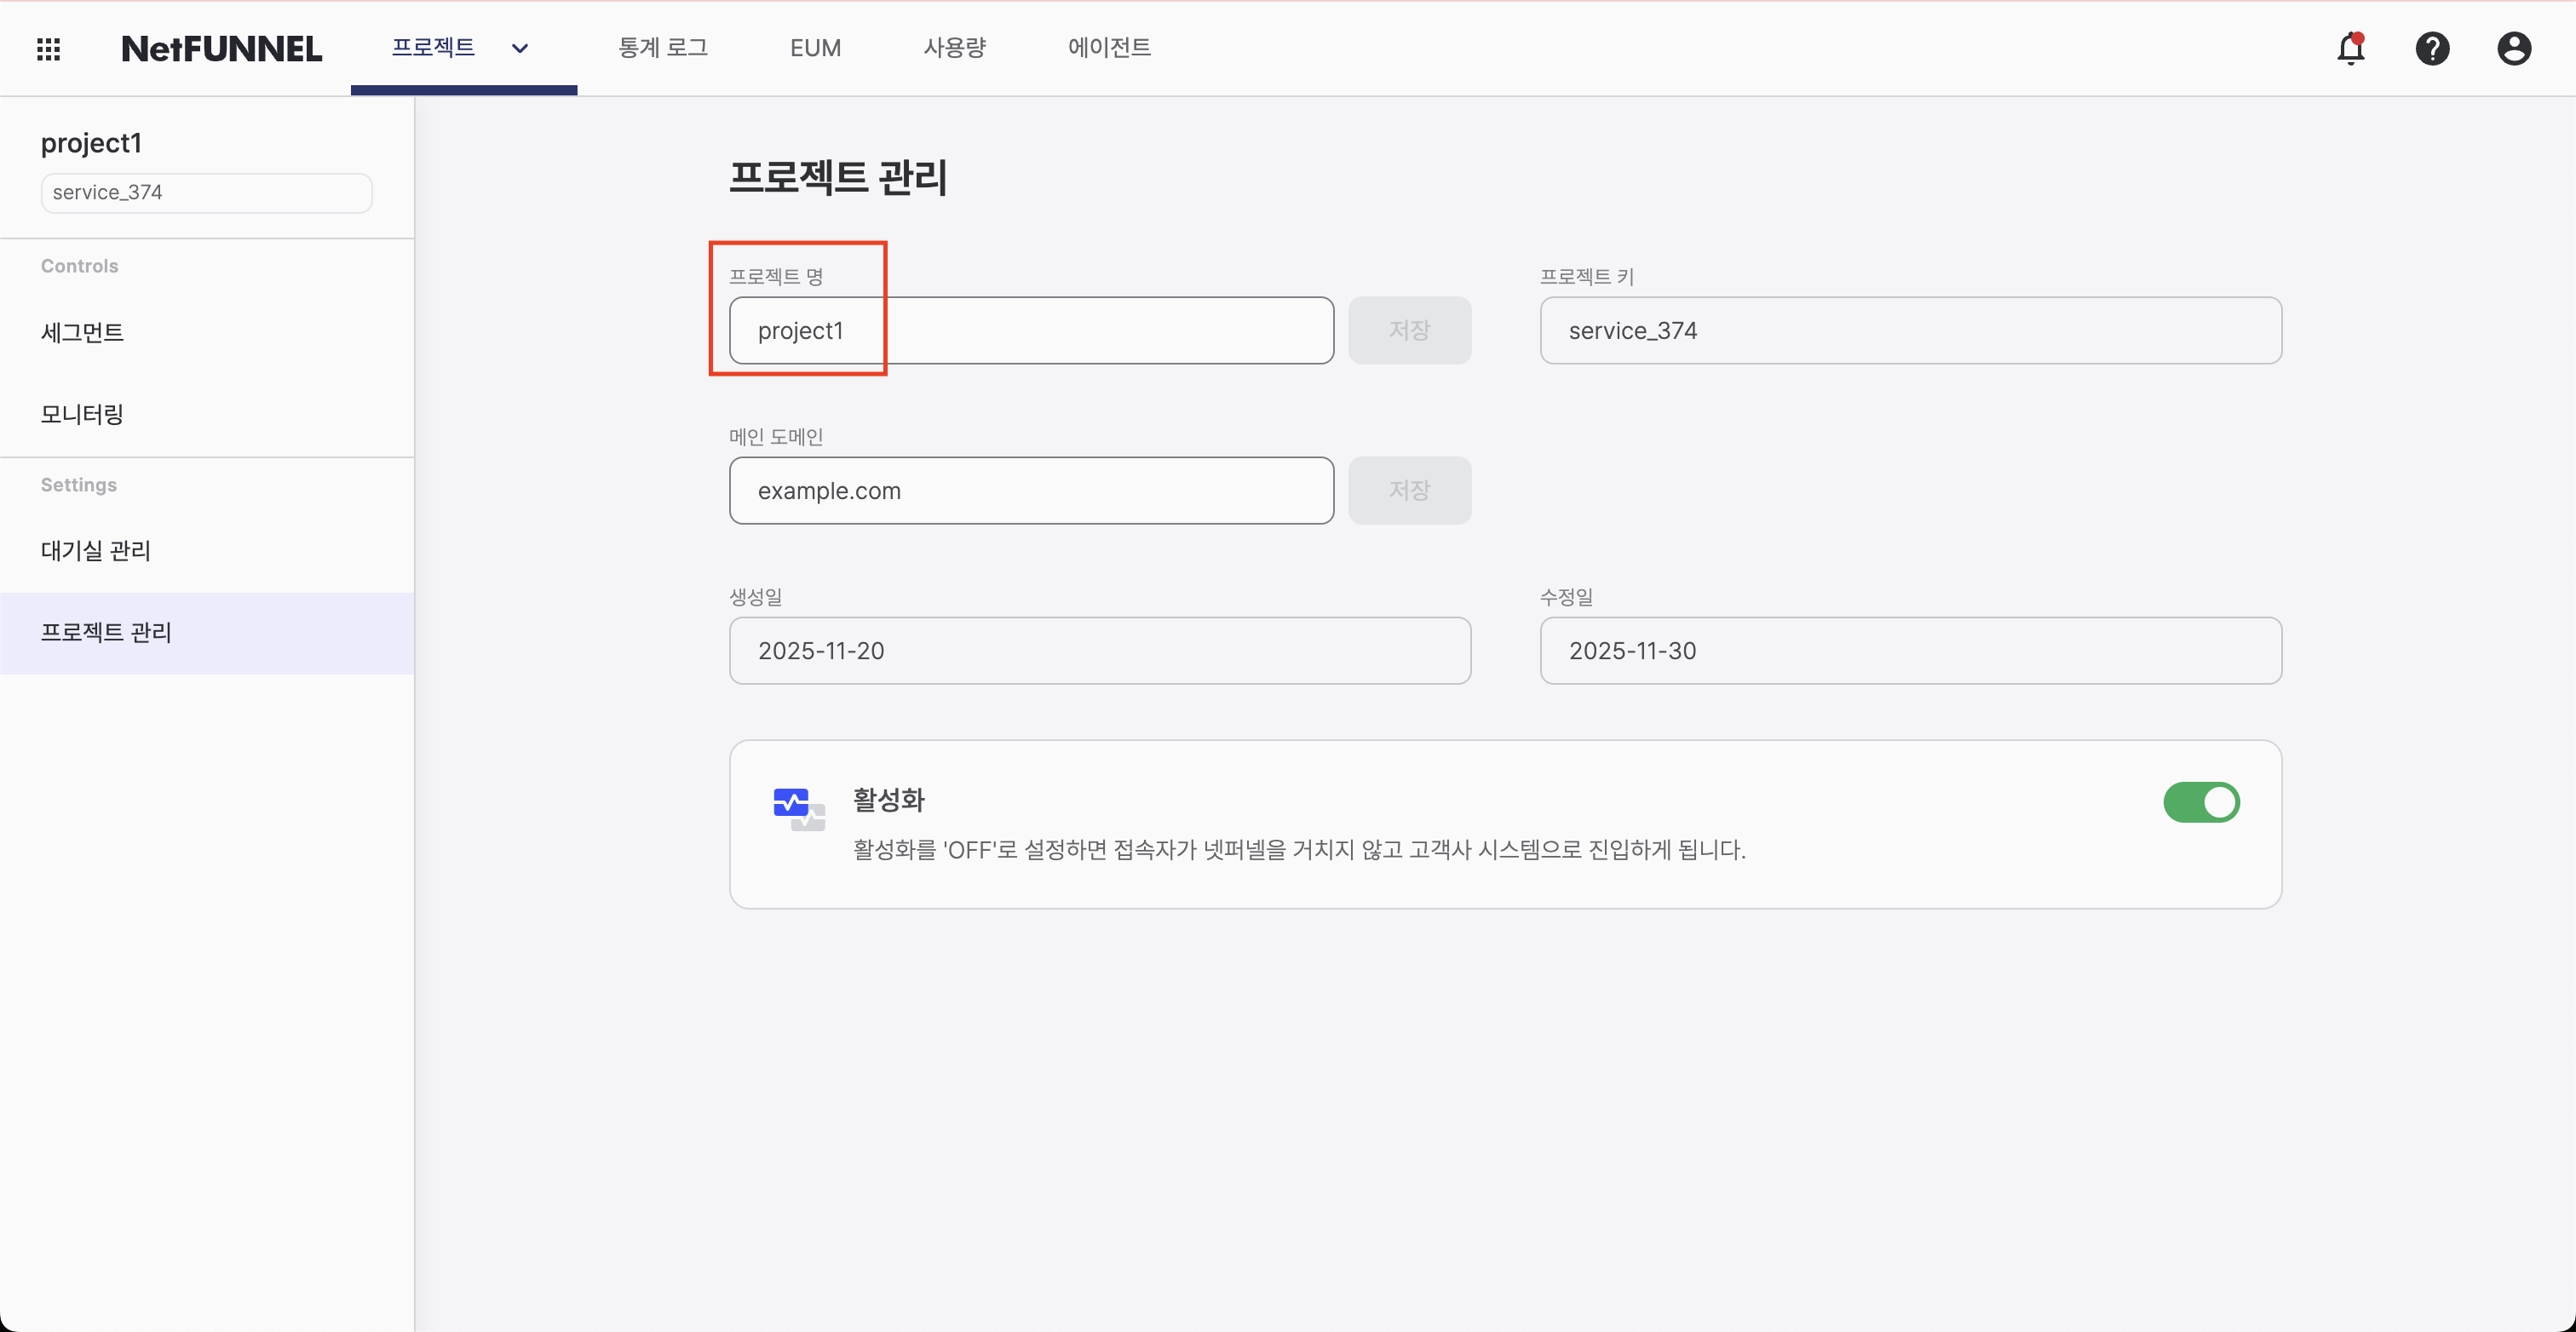This screenshot has width=2576, height=1332.
Task: Click the notification bell icon
Action: point(2350,48)
